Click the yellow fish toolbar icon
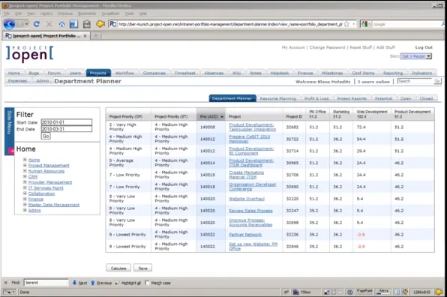 pyautogui.click(x=100, y=24)
